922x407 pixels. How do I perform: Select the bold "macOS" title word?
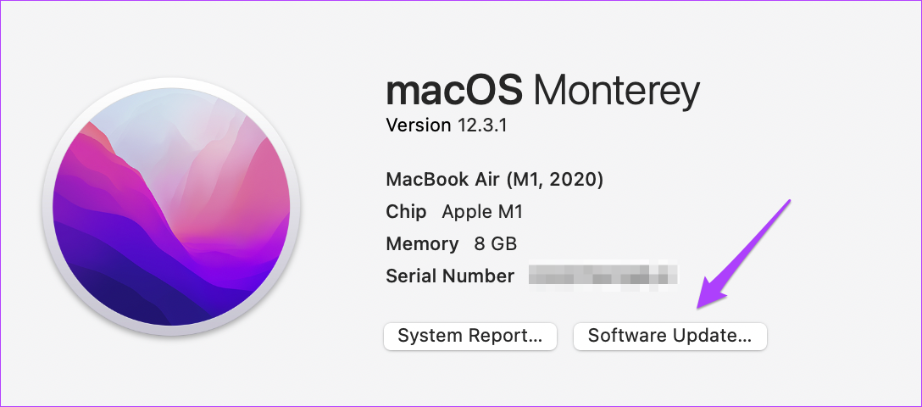[x=454, y=92]
